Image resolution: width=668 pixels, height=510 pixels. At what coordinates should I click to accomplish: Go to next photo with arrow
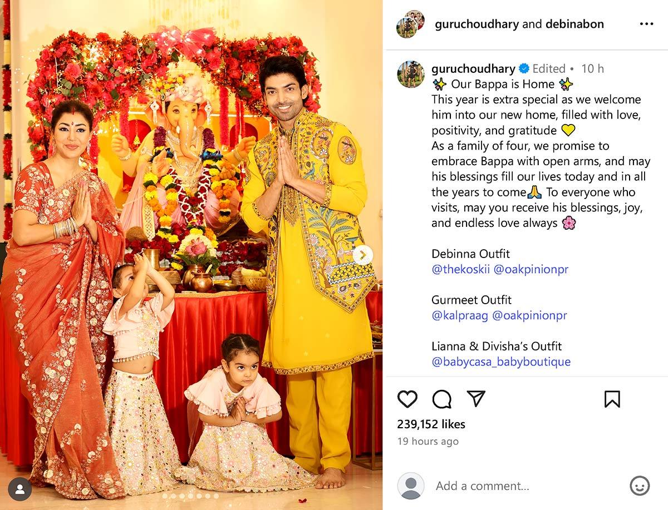362,255
